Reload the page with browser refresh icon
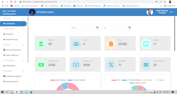Viewport: 177px width, 94px height. [x=11, y=2]
